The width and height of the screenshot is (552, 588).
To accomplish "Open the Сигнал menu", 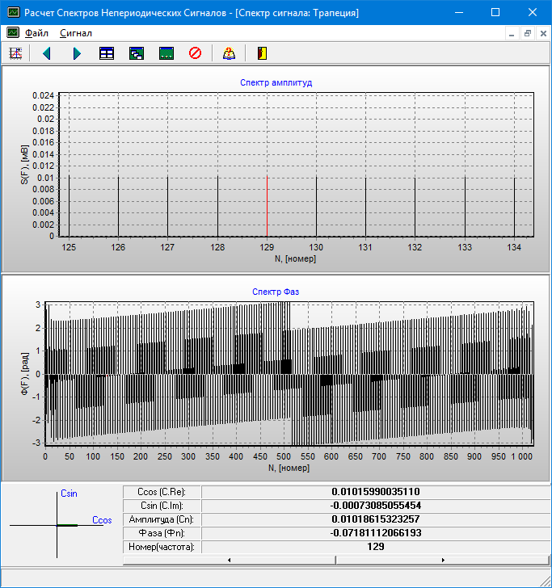I will tap(76, 33).
